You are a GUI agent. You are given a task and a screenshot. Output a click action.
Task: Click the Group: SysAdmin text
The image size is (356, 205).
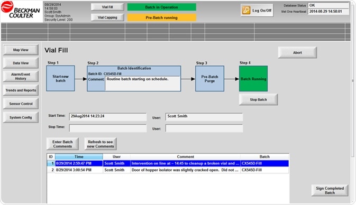pos(58,16)
